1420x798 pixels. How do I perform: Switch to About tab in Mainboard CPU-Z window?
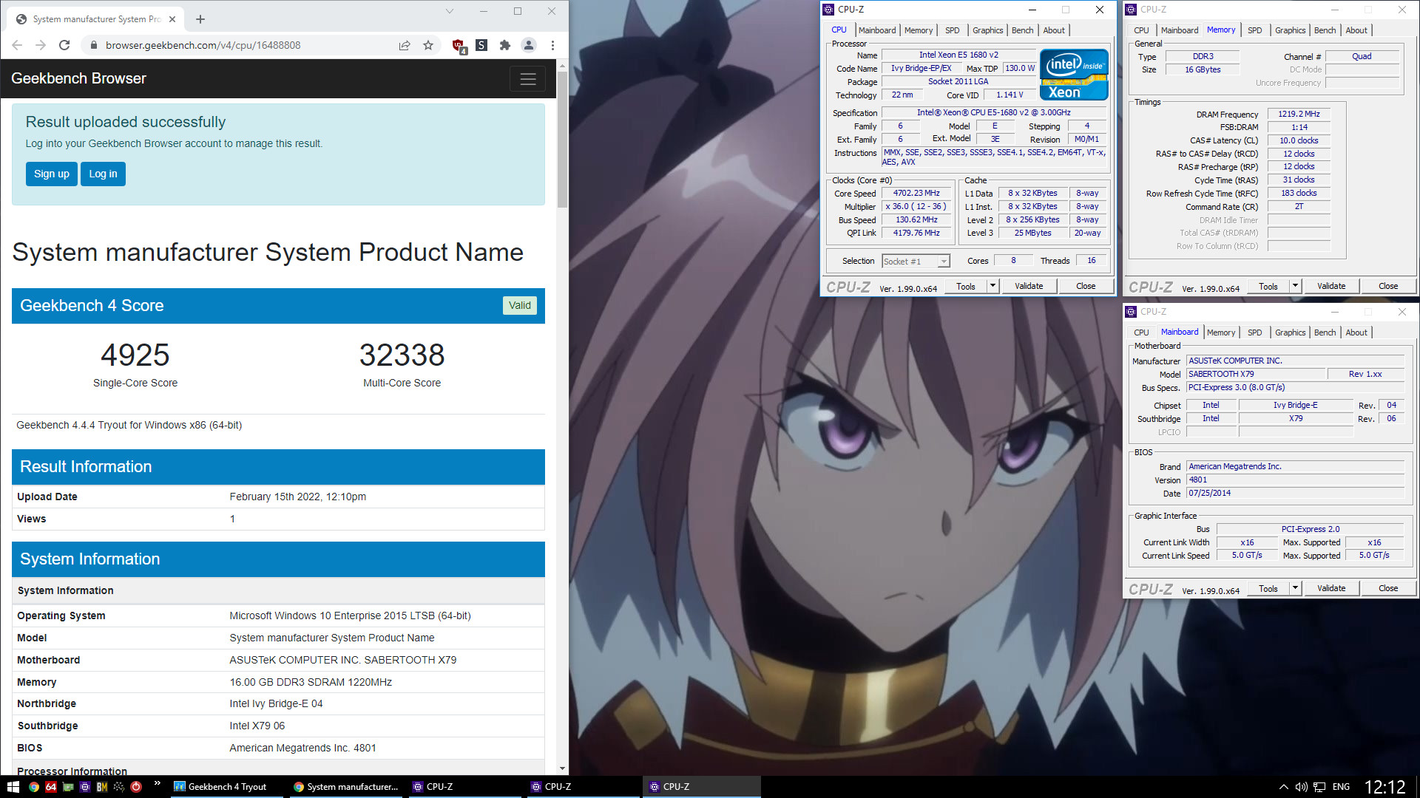[1356, 332]
